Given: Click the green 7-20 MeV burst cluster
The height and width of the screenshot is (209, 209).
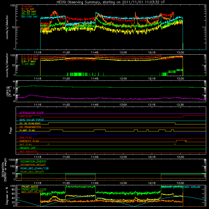Looking at the screenshot, I should 77,74.
